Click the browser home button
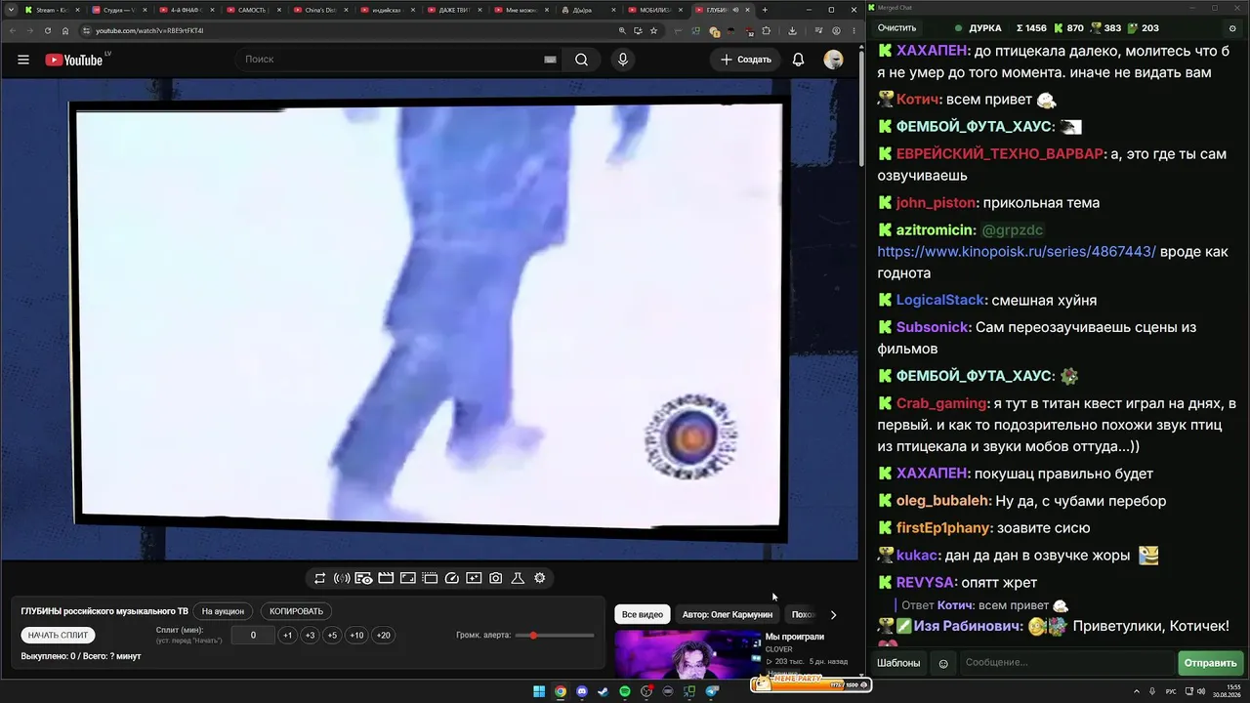1250x703 pixels. point(65,30)
